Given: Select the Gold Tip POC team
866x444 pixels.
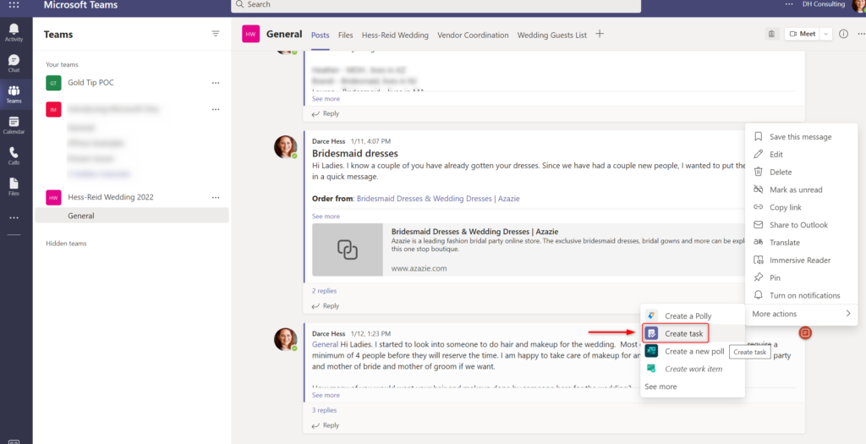Looking at the screenshot, I should (90, 83).
